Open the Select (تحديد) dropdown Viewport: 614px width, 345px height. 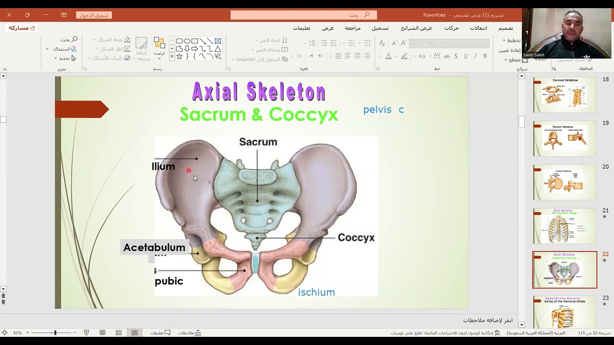pos(64,58)
